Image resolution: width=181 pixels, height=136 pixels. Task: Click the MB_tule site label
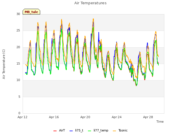tap(31, 12)
